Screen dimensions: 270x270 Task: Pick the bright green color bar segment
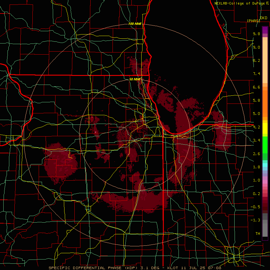pos(265,145)
